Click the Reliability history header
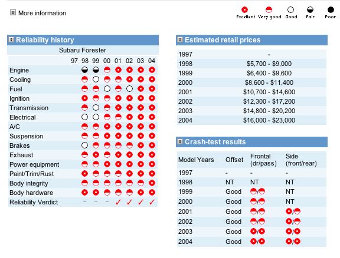 [x=83, y=40]
